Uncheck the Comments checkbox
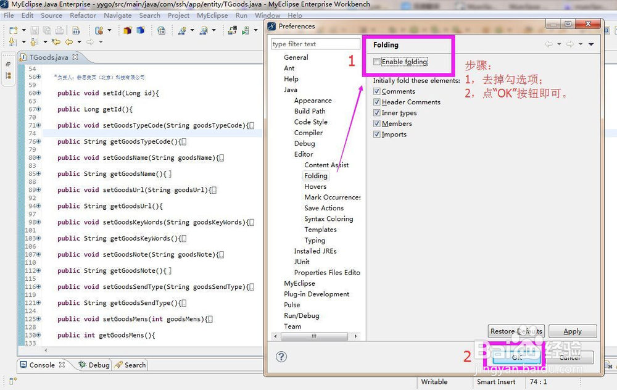This screenshot has height=390, width=617. tap(376, 91)
